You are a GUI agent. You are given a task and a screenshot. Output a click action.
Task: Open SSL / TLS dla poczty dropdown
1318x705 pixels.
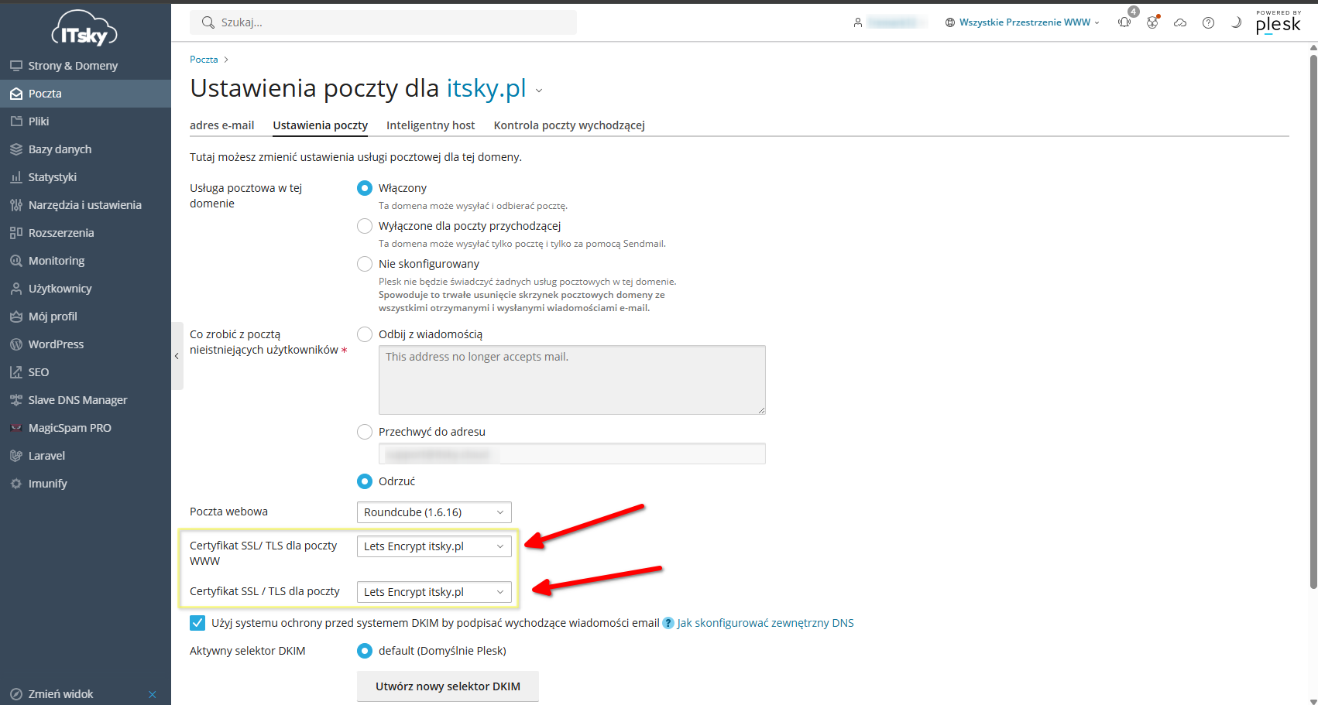[434, 592]
